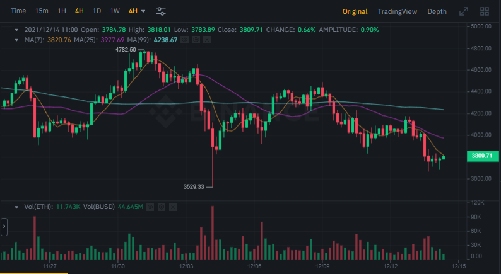Select the 15m time interval
The image size is (501, 274).
coord(42,11)
